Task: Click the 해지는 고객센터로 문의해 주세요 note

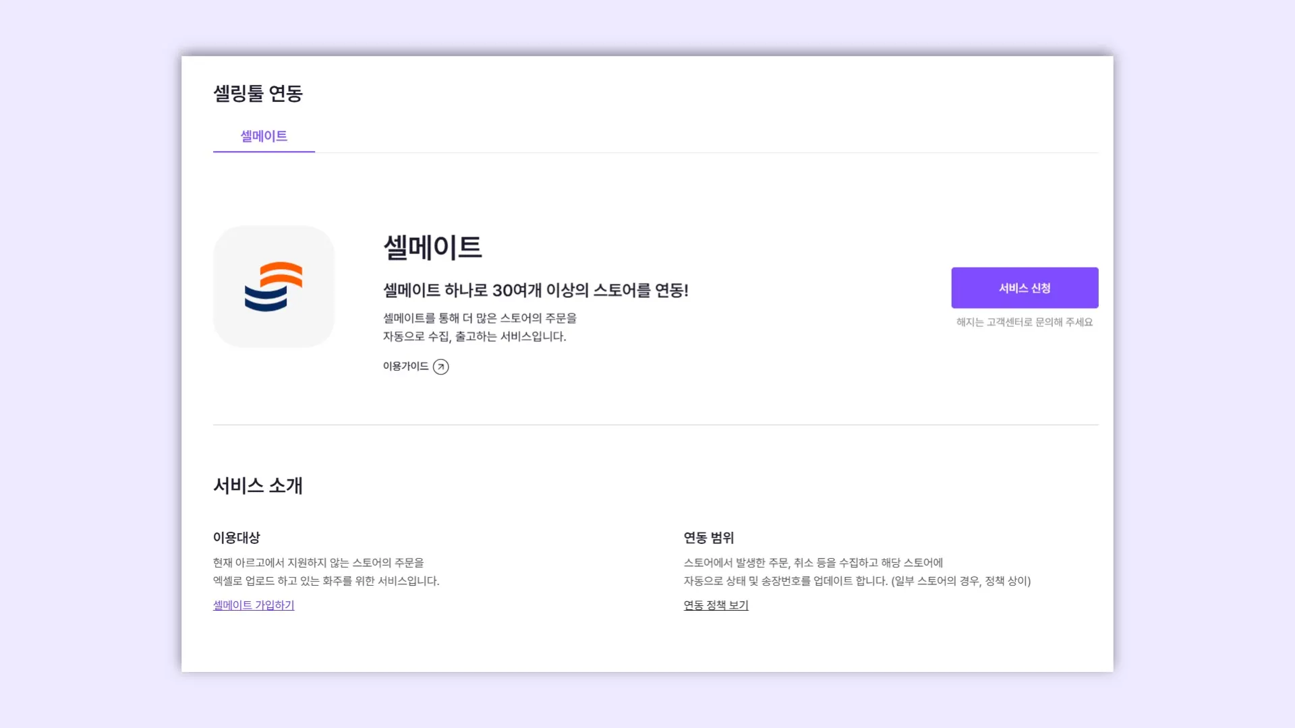Action: [x=1024, y=322]
